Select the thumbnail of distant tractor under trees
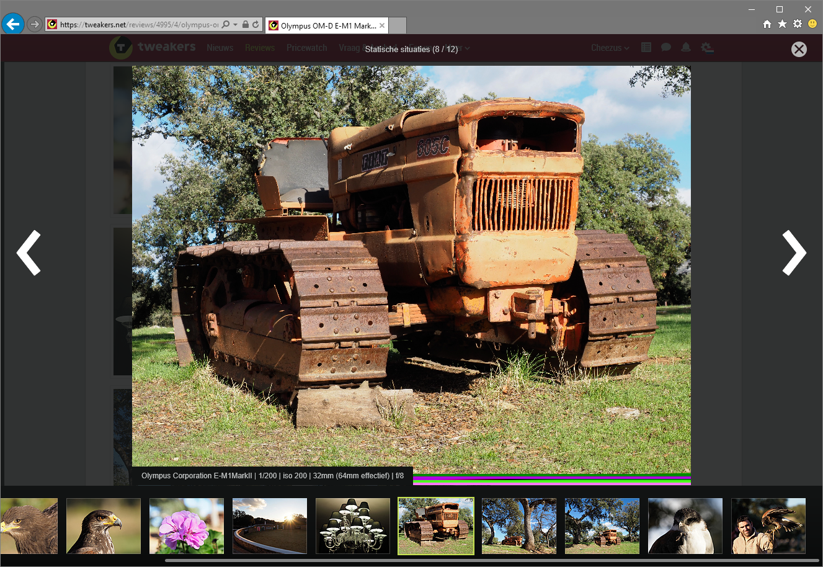Viewport: 823px width, 567px height. (x=602, y=526)
